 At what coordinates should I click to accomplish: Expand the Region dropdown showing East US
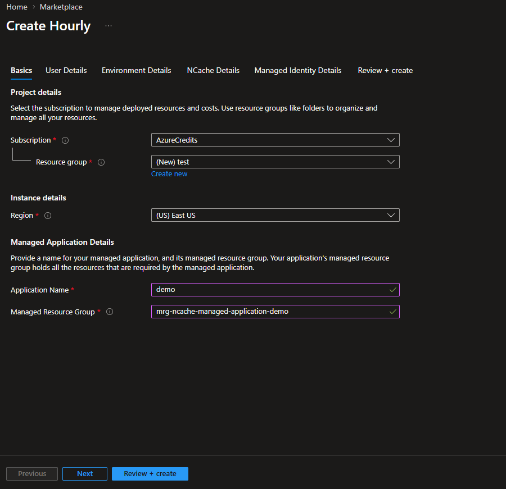point(275,215)
